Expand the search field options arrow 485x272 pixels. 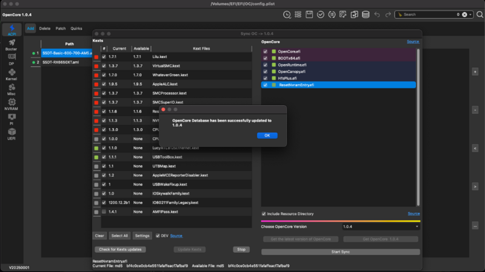tap(472, 14)
